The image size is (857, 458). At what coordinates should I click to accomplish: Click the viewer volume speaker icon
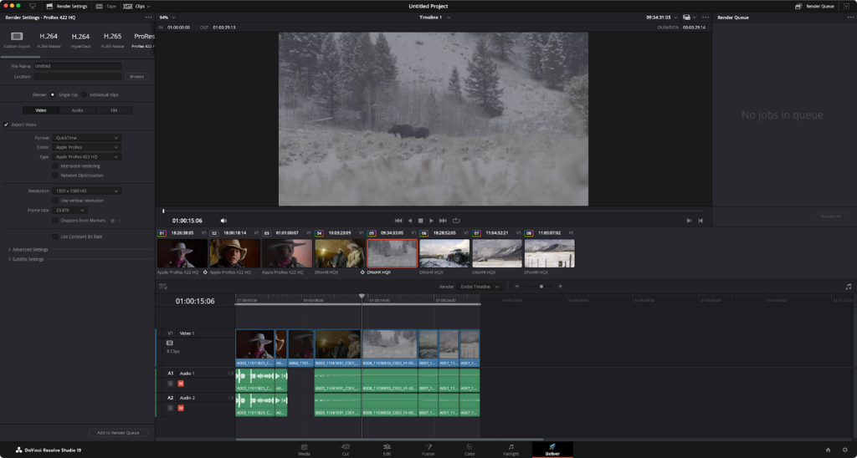[223, 221]
